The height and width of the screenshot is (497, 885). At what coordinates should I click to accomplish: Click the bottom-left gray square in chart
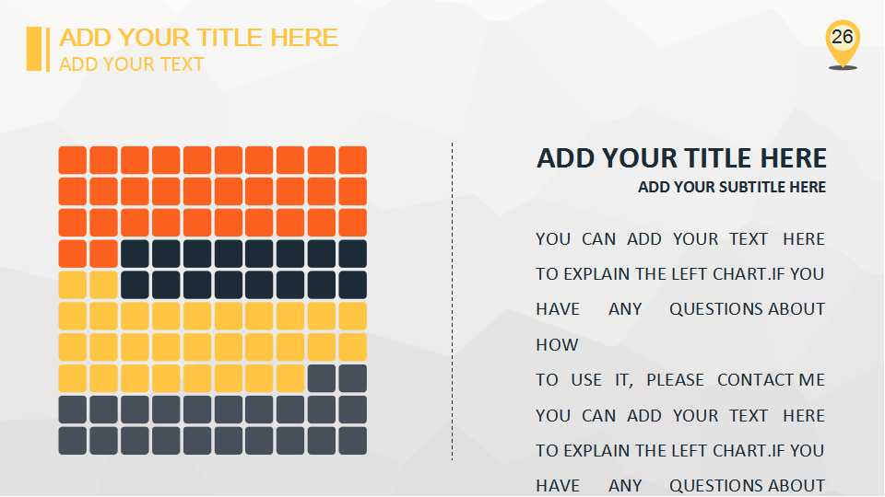click(x=73, y=441)
